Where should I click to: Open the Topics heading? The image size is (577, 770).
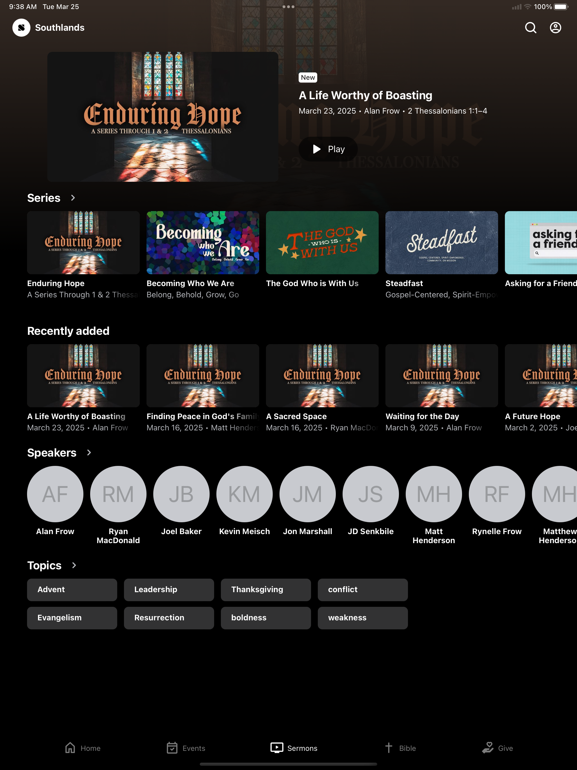[45, 565]
